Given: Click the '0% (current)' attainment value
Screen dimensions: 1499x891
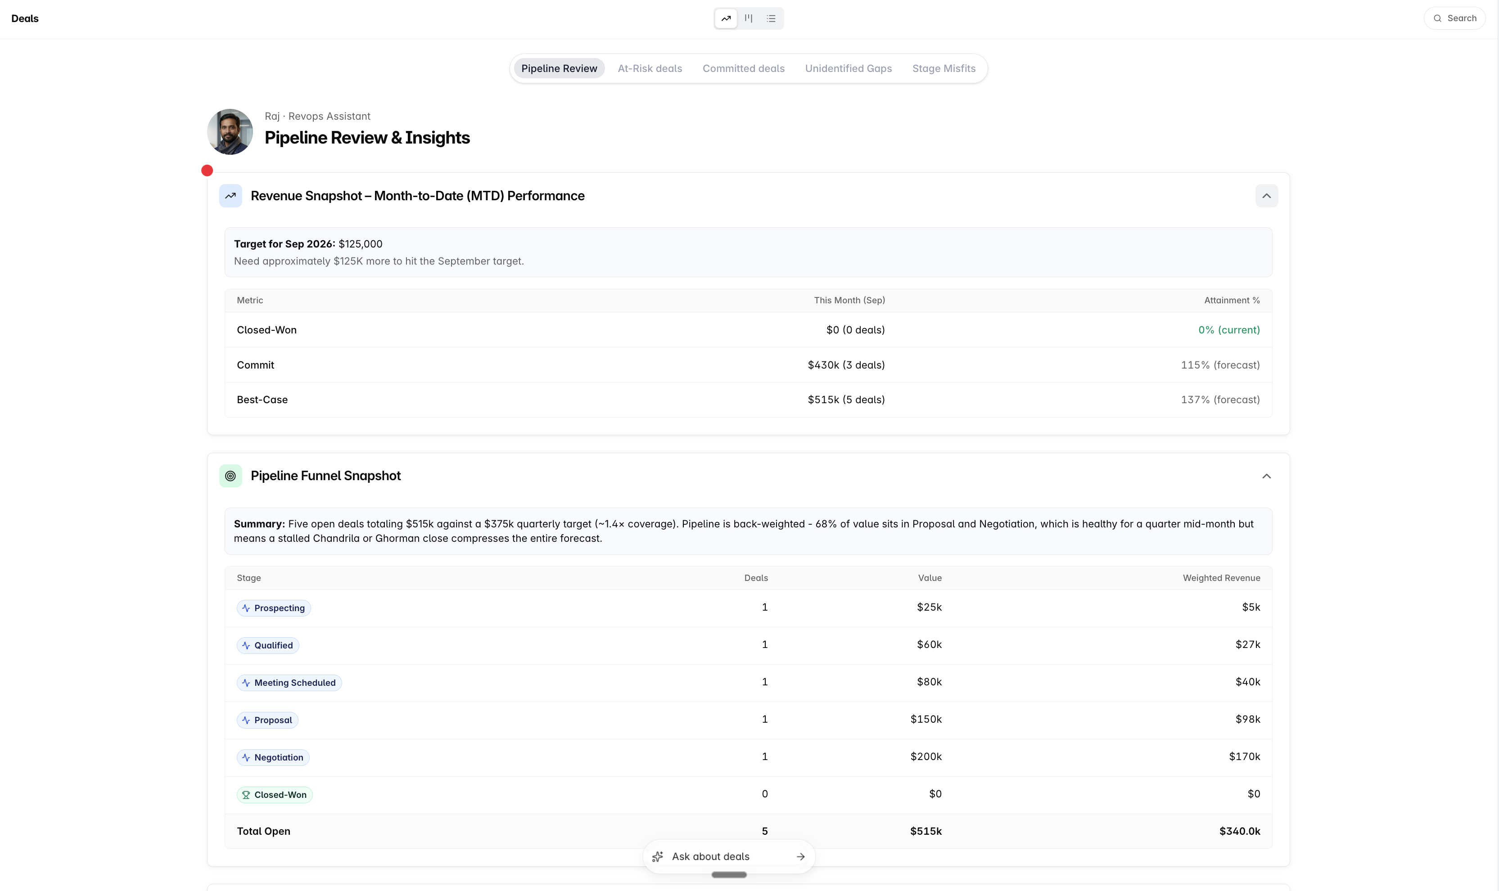Looking at the screenshot, I should click(x=1229, y=329).
